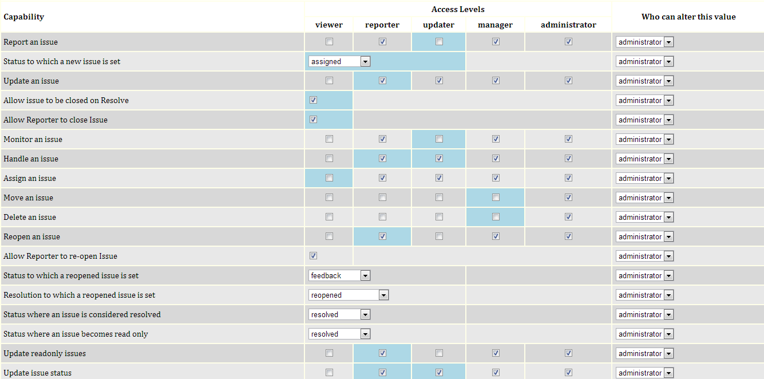
Task: Uncheck administrator box for Assign an issue
Action: click(x=568, y=178)
